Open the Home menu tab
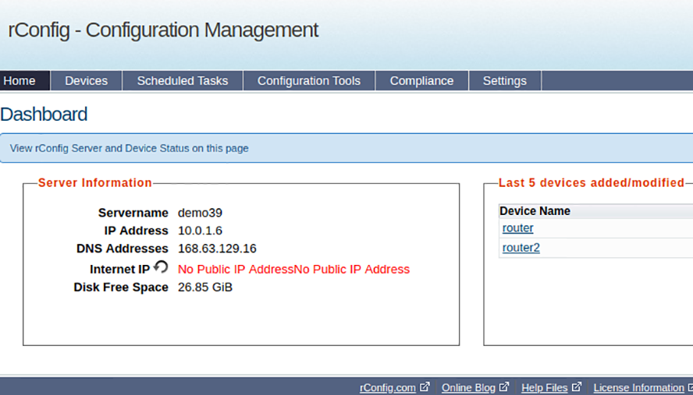 click(x=25, y=81)
